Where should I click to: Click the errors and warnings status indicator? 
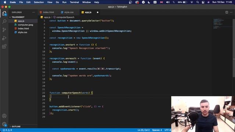7,130
